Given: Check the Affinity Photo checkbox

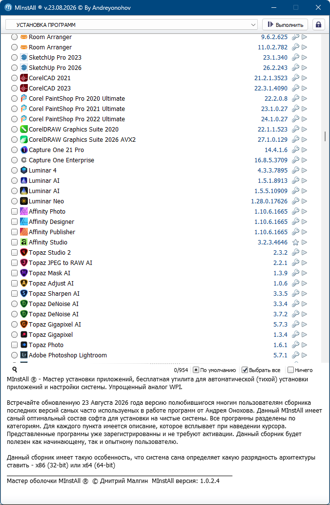Looking at the screenshot, I should click(14, 212).
